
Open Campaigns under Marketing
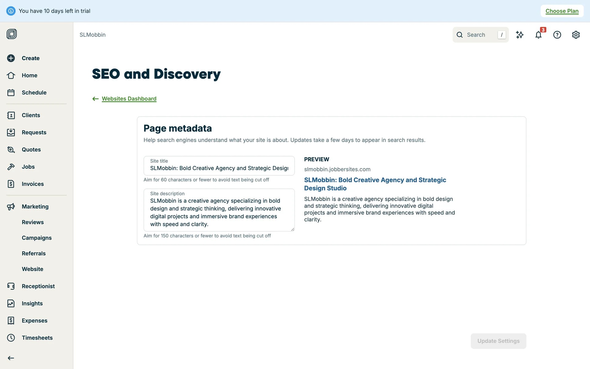(37, 238)
